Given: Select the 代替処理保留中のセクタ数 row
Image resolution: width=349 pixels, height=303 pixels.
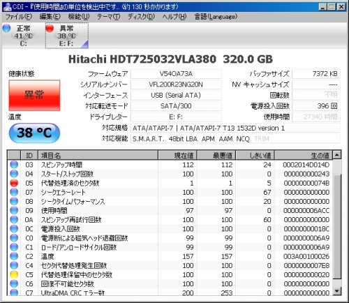Looking at the screenshot, I should 170,274.
